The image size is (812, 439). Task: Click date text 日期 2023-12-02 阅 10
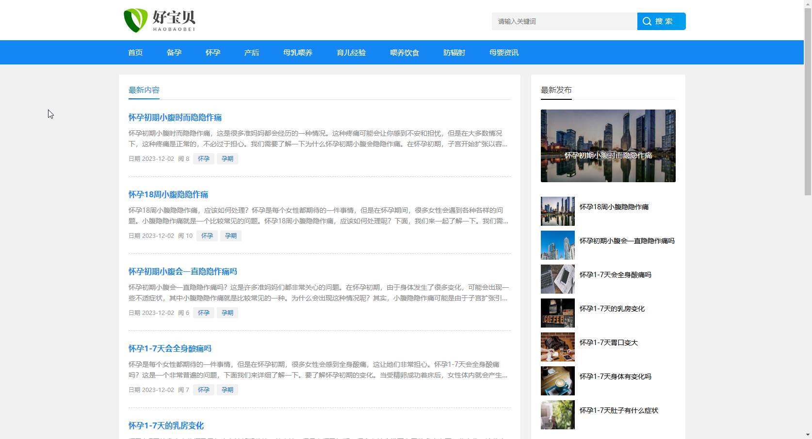[x=161, y=235]
